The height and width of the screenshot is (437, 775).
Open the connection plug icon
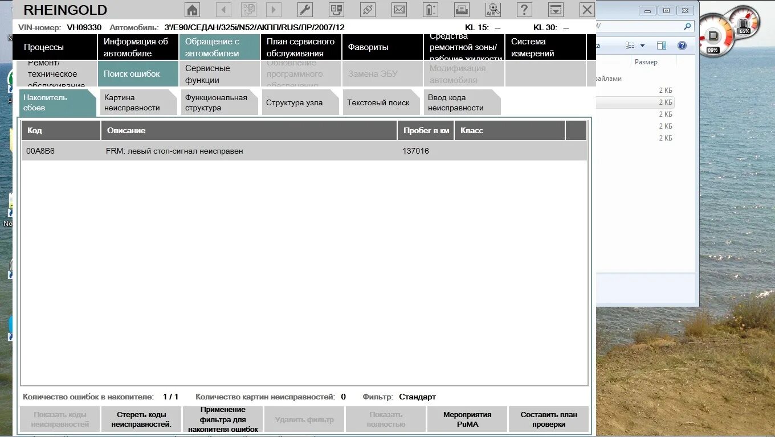pos(368,10)
